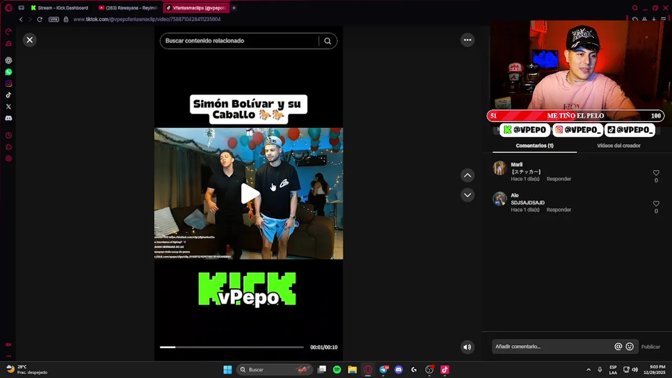The image size is (672, 378).
Task: Open weather widget showing 28°C
Action: (26, 370)
